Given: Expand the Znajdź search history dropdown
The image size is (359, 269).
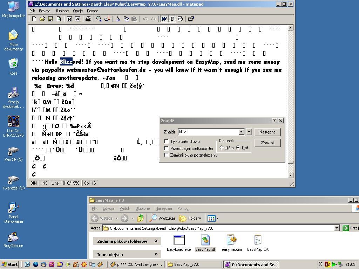Looking at the screenshot, I should pos(241,132).
